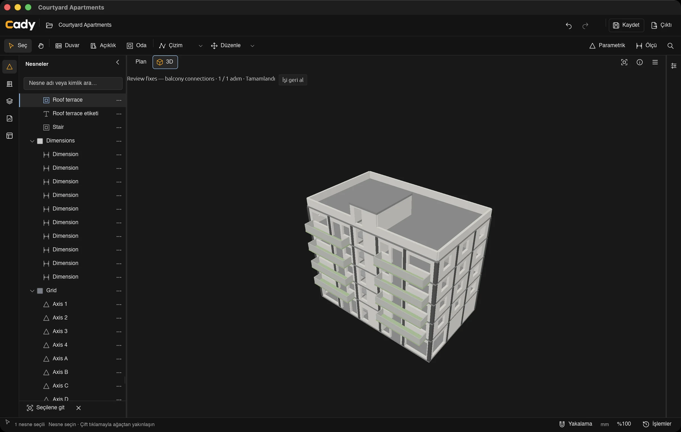
Task: Open more options for Dimensions group
Action: click(x=119, y=141)
